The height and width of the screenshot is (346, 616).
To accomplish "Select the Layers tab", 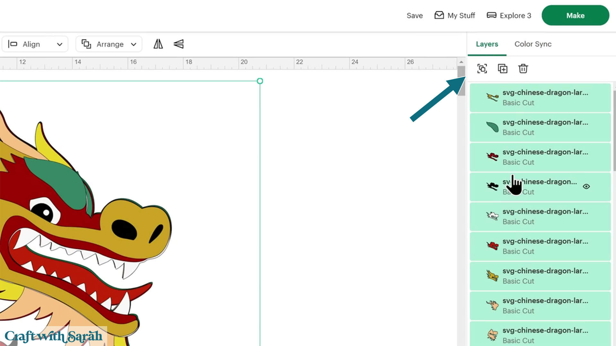I will [487, 44].
